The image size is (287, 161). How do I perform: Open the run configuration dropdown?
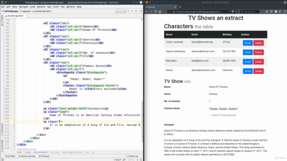coord(121,11)
